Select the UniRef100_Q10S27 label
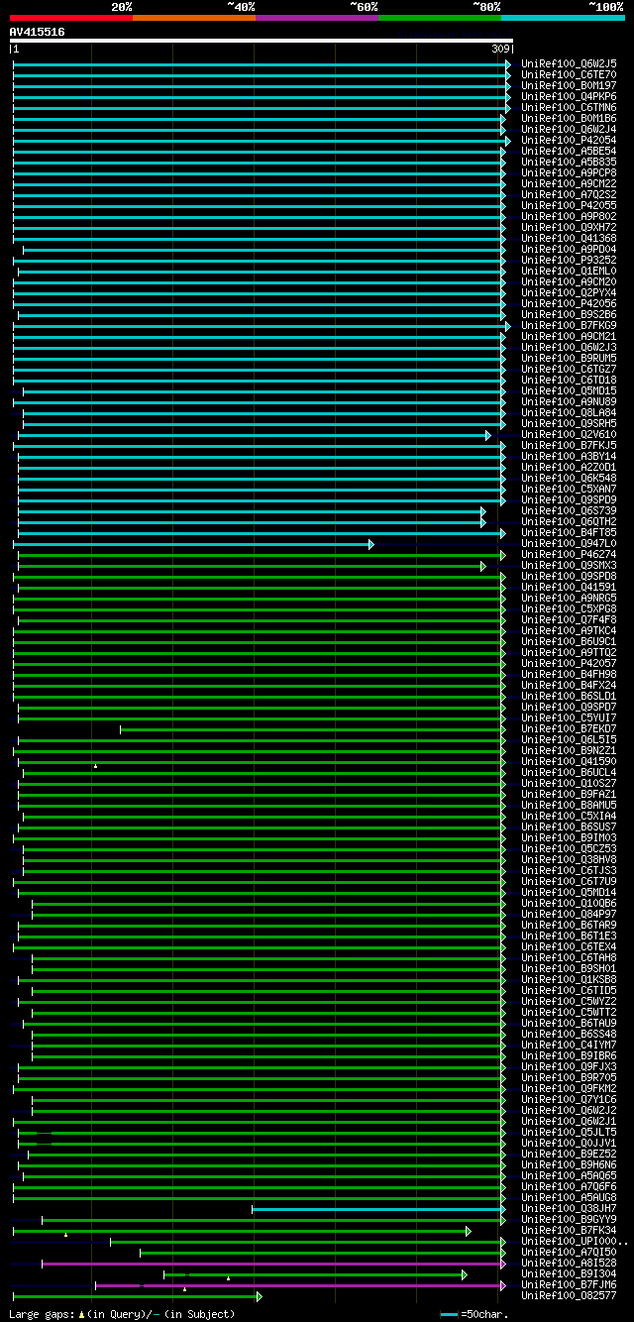Viewport: 634px width, 1322px height. (x=569, y=783)
